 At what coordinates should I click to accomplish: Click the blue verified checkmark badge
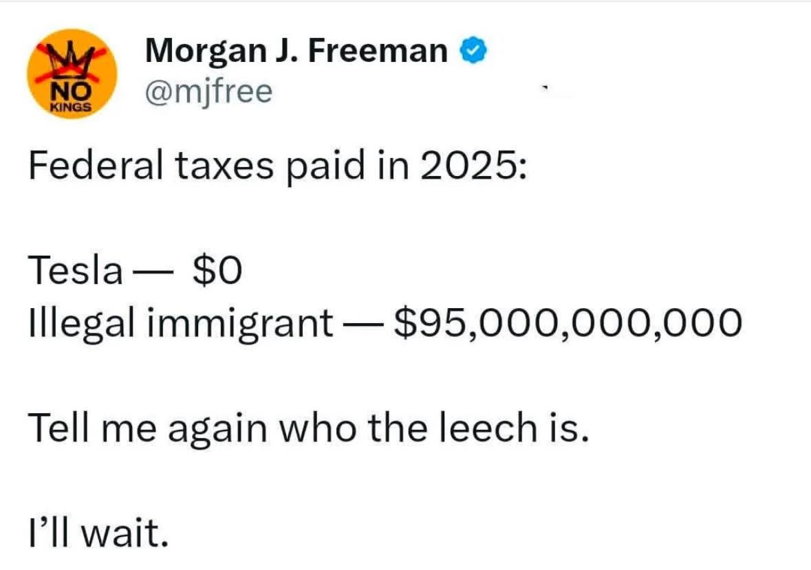476,50
